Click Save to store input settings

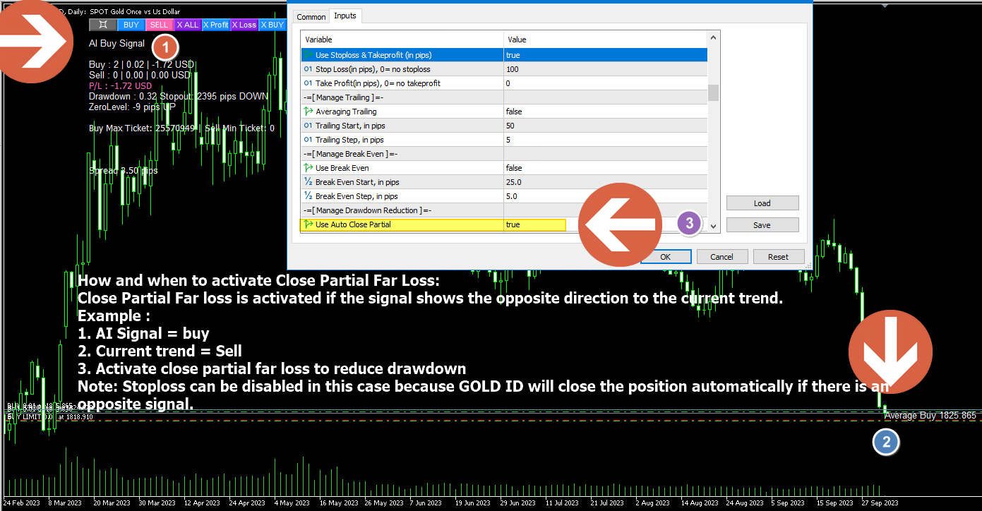click(762, 225)
